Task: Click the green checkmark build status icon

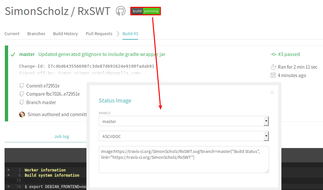Action: click(x=13, y=54)
